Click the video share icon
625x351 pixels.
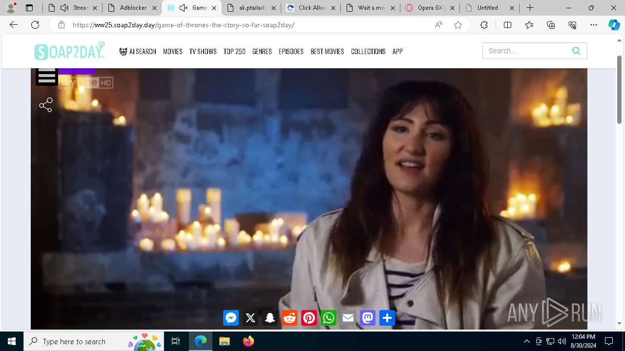(46, 105)
